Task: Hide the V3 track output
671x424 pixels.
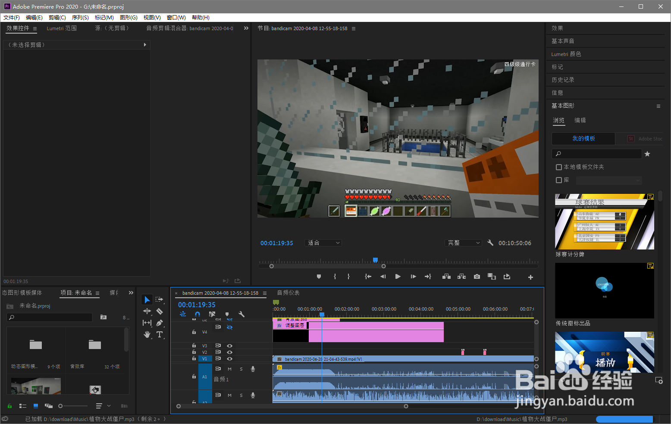Action: (230, 346)
